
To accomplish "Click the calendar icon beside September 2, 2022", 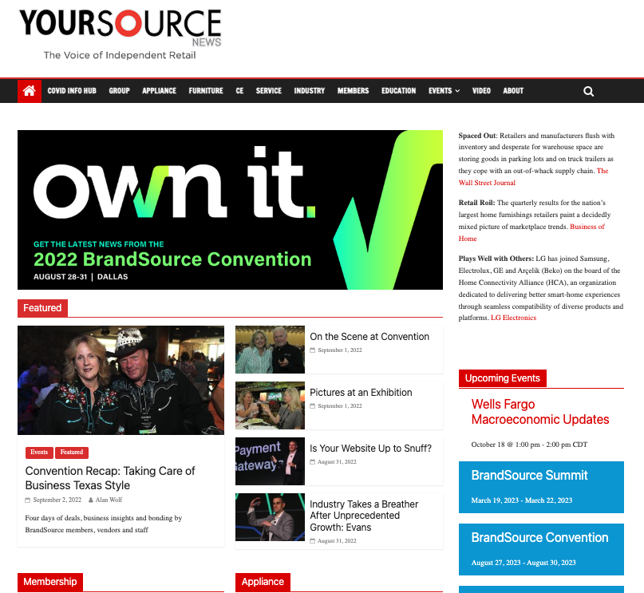I will tap(30, 500).
